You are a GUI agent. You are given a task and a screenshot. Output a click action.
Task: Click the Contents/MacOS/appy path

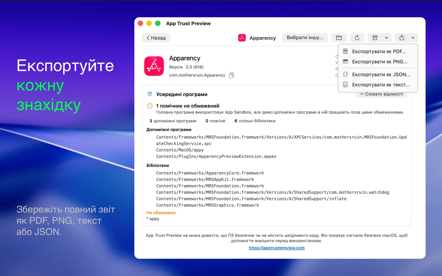coord(180,150)
